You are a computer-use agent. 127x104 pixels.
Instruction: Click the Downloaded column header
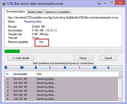coord(23,74)
